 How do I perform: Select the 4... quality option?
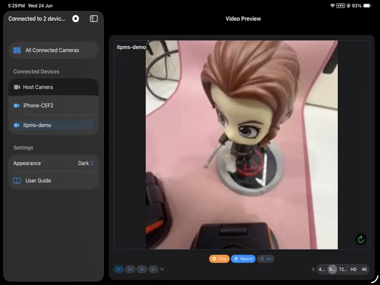(x=322, y=269)
